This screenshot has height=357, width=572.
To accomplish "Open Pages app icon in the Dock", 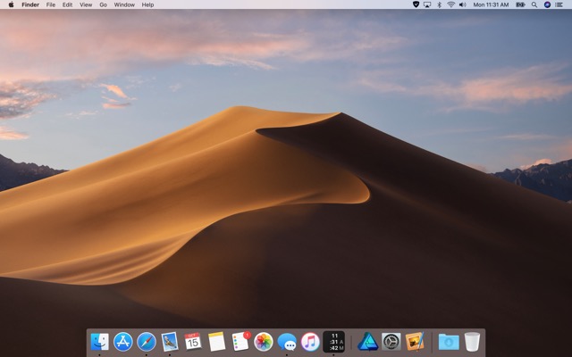I will pyautogui.click(x=415, y=342).
